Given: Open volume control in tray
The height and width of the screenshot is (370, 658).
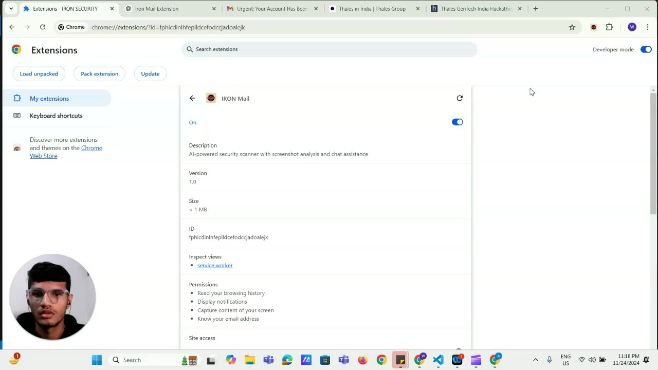Looking at the screenshot, I should click(592, 360).
